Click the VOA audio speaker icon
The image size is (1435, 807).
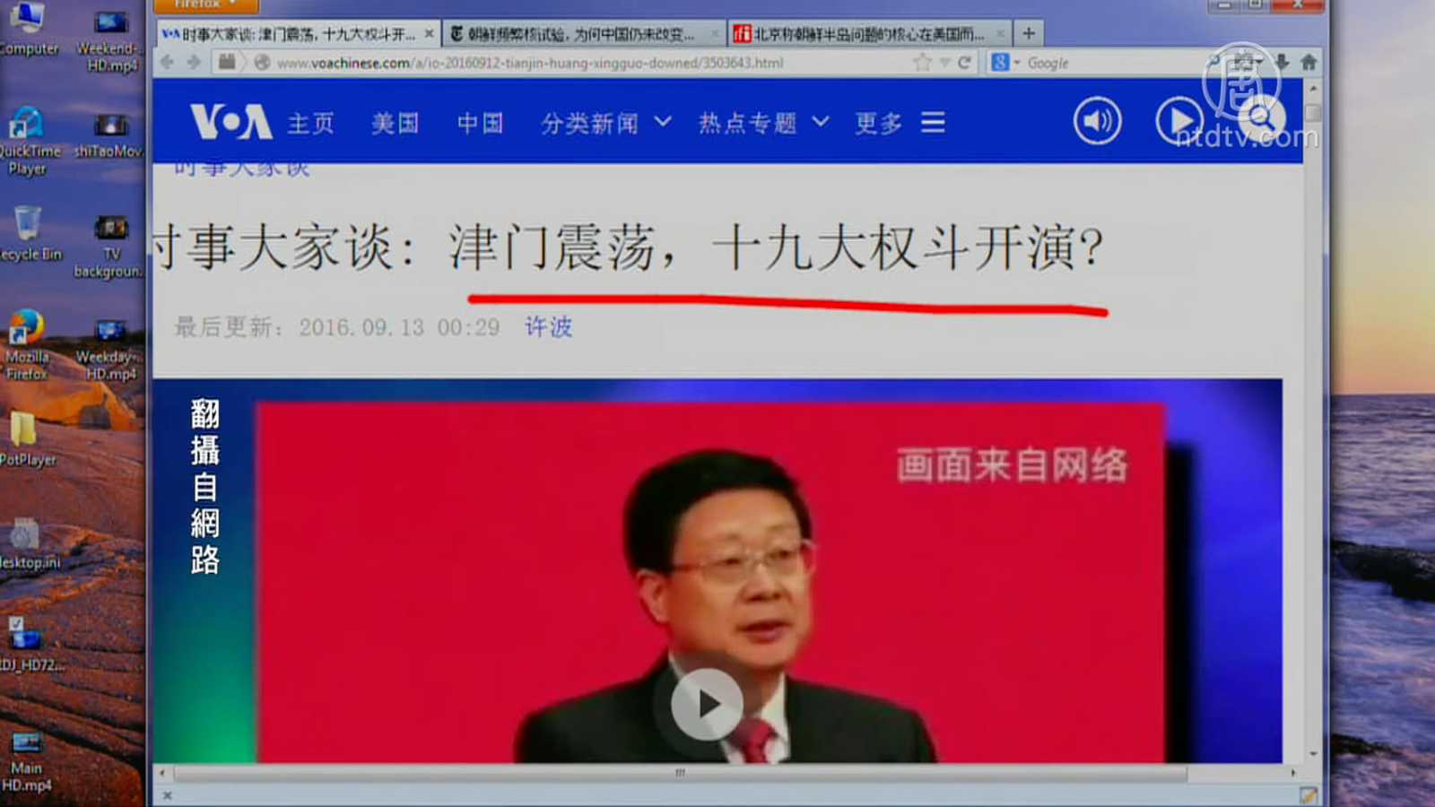point(1097,121)
